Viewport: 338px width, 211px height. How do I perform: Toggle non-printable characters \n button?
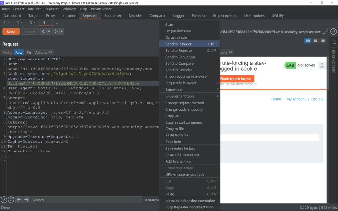pyautogui.click(x=29, y=53)
